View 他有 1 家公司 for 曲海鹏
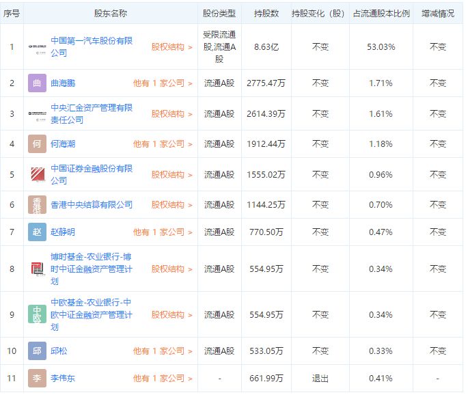The width and height of the screenshot is (468, 397). tap(163, 83)
